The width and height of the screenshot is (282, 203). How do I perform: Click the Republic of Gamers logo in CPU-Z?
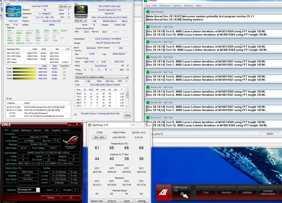[x=70, y=142]
